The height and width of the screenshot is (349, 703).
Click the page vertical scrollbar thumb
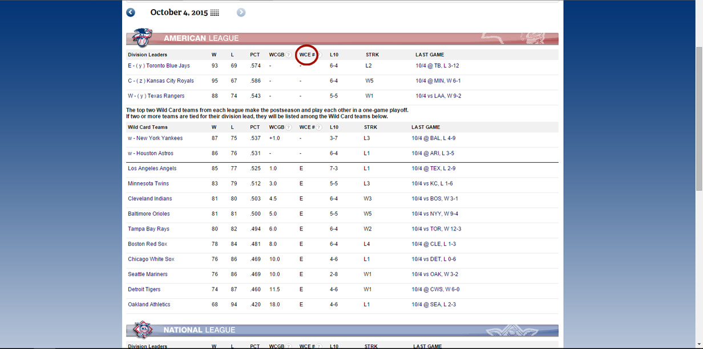click(x=698, y=118)
